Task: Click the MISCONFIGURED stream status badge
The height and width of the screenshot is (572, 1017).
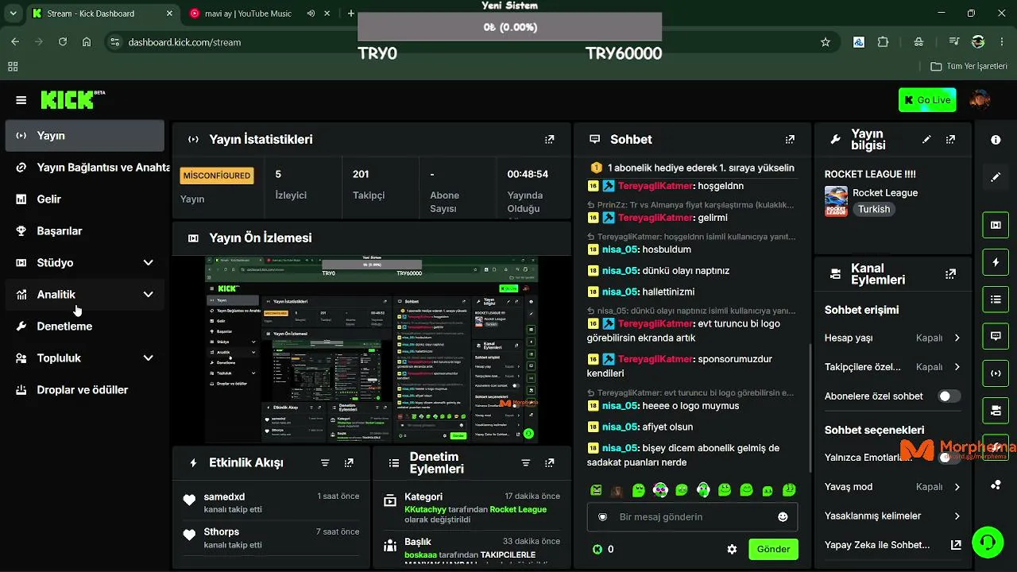Action: pos(217,176)
